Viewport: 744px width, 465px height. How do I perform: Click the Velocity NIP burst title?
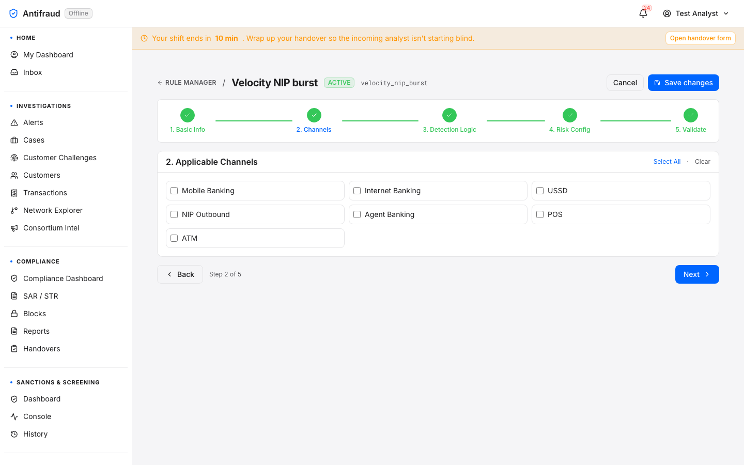275,83
